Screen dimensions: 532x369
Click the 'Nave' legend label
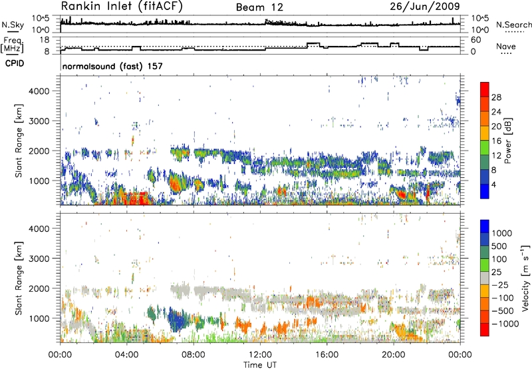coord(506,46)
